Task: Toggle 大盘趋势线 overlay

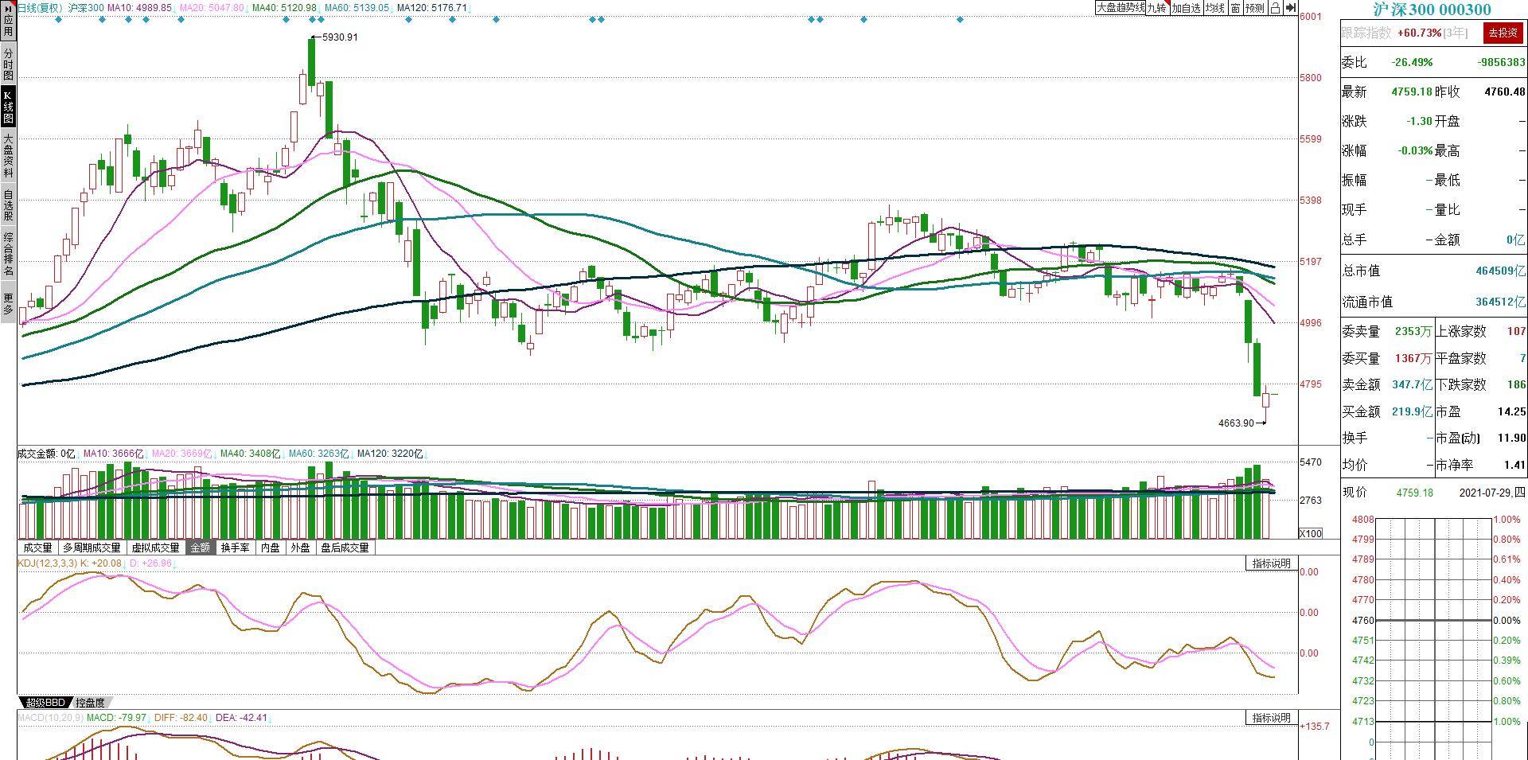Action: [1121, 8]
